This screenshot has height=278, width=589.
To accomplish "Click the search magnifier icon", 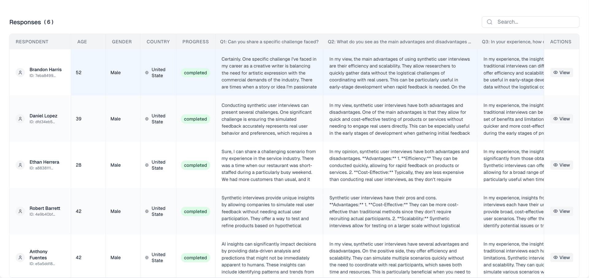I will coord(489,22).
